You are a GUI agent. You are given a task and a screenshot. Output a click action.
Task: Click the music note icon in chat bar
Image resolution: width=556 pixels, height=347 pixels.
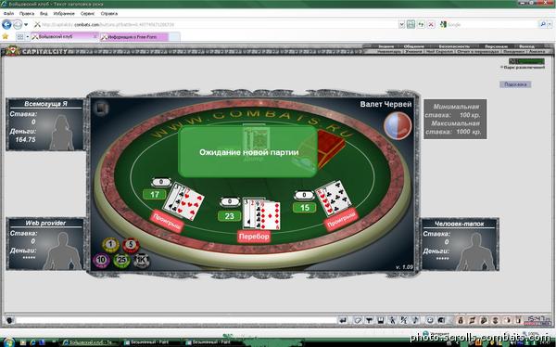415,320
